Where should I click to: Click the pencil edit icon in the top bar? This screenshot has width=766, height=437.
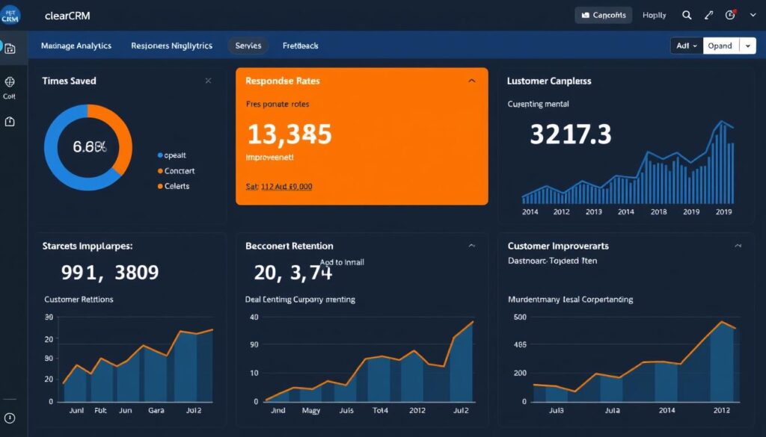click(708, 15)
